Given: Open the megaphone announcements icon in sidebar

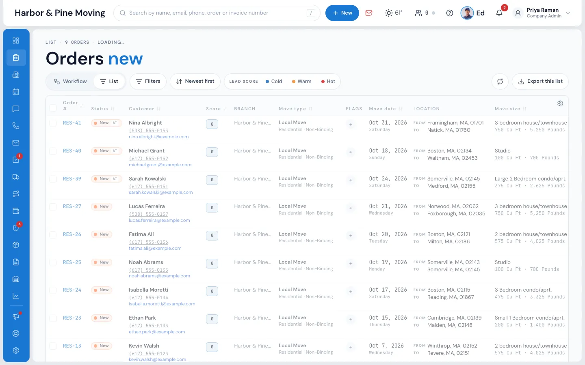Looking at the screenshot, I should click(16, 316).
